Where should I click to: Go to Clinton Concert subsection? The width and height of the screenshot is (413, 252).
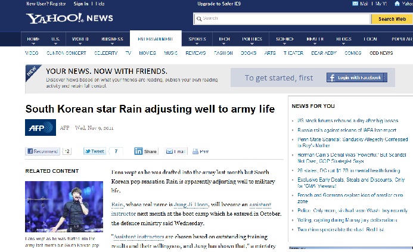point(66,53)
